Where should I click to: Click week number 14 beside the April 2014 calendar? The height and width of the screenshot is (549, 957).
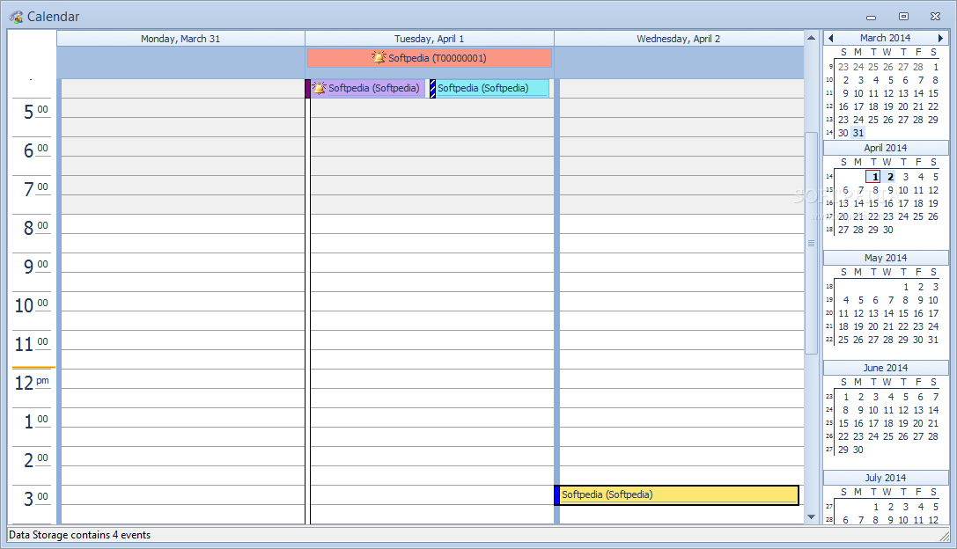pos(828,176)
